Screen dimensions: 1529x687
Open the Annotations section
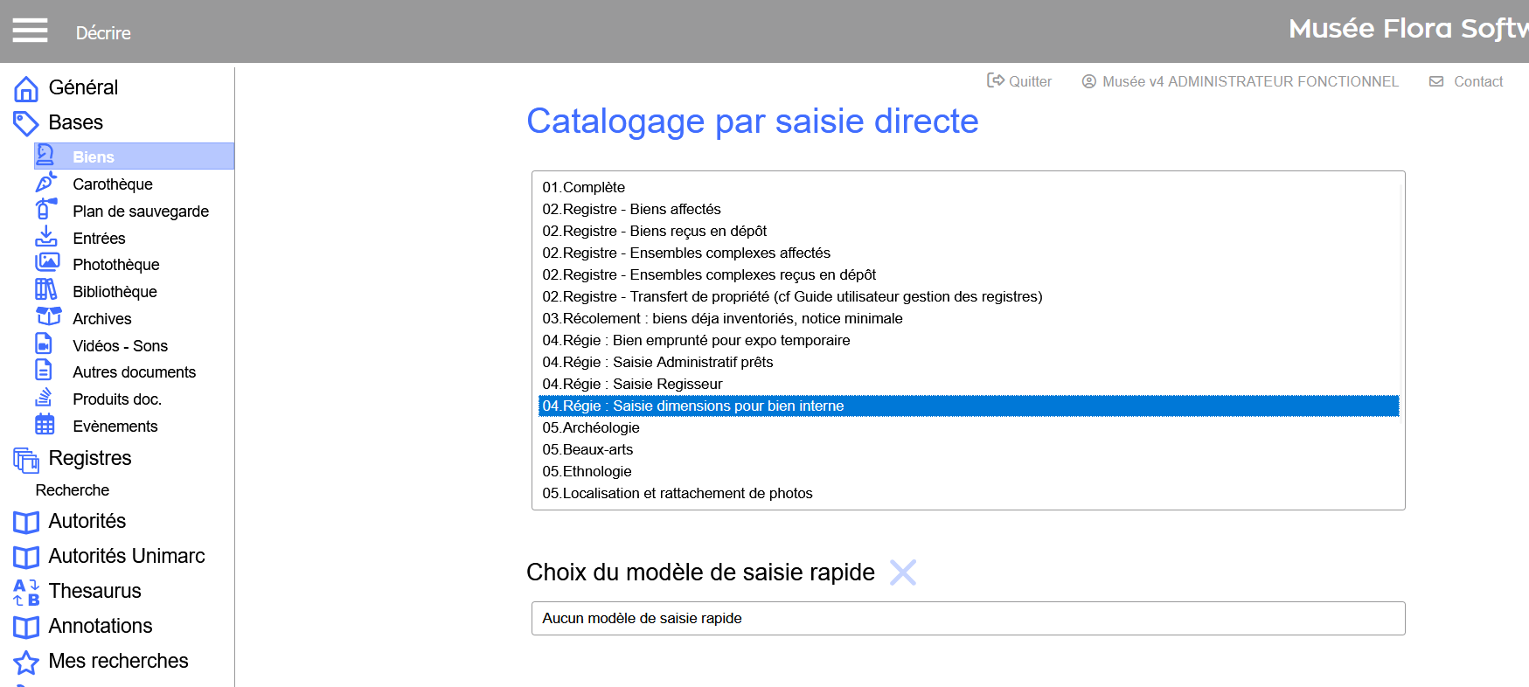click(x=101, y=626)
